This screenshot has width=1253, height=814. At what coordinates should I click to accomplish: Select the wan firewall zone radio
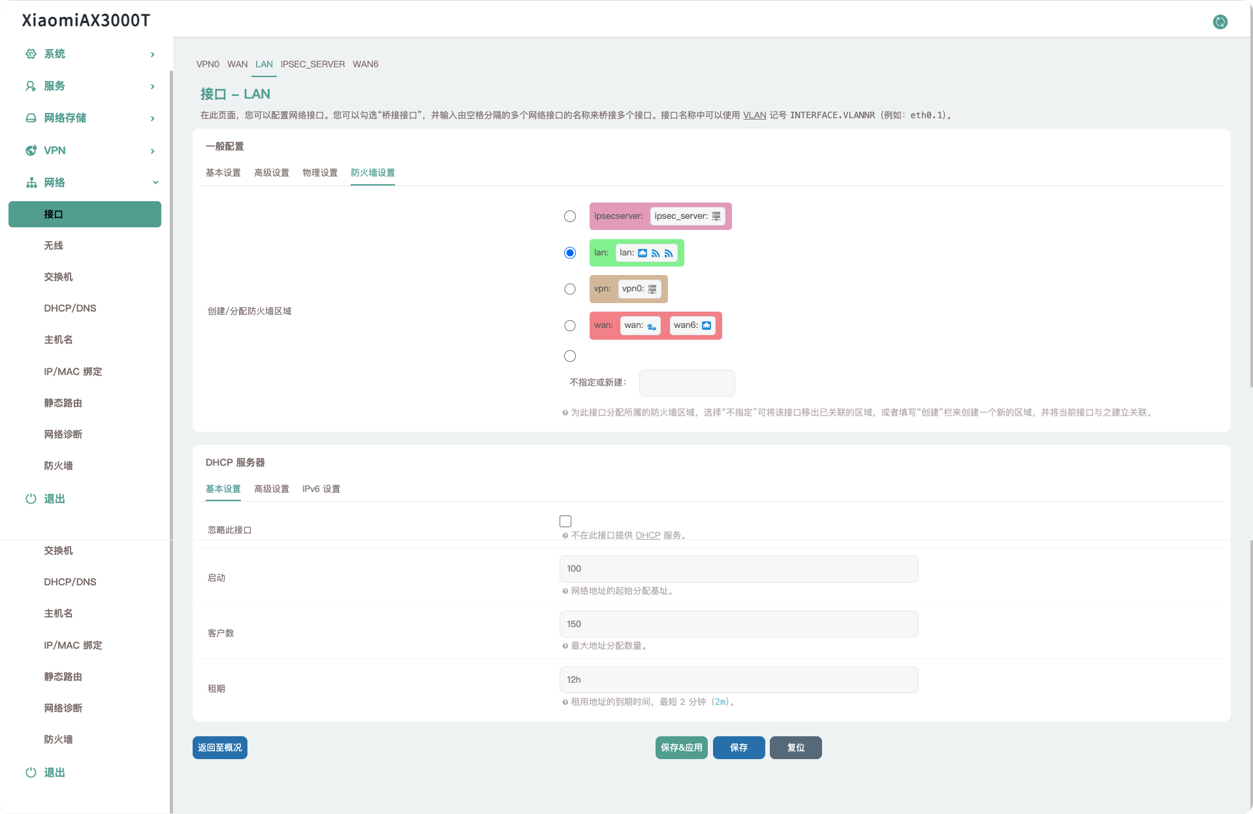[570, 325]
